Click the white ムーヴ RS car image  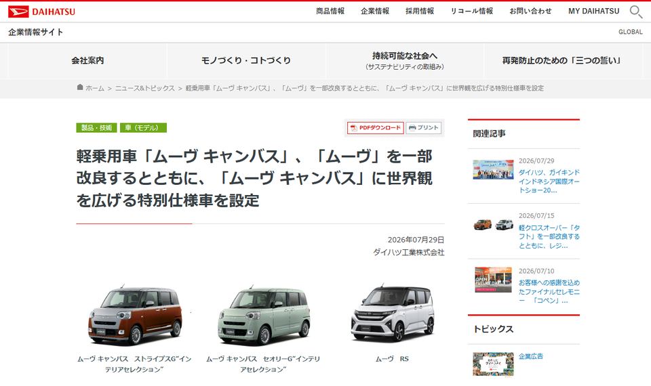[x=393, y=313]
